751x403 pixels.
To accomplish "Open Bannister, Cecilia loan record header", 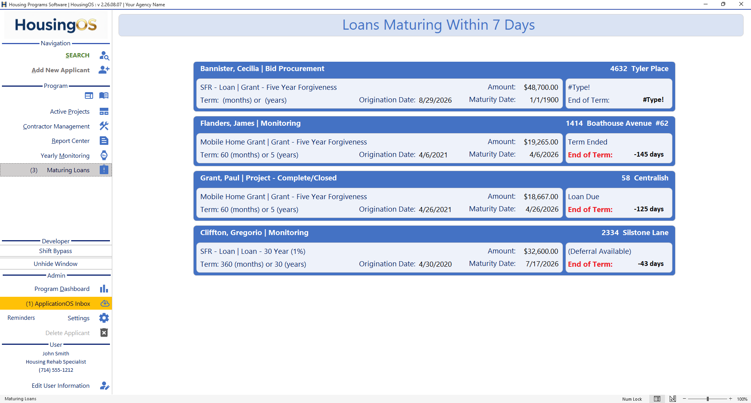I will (434, 69).
